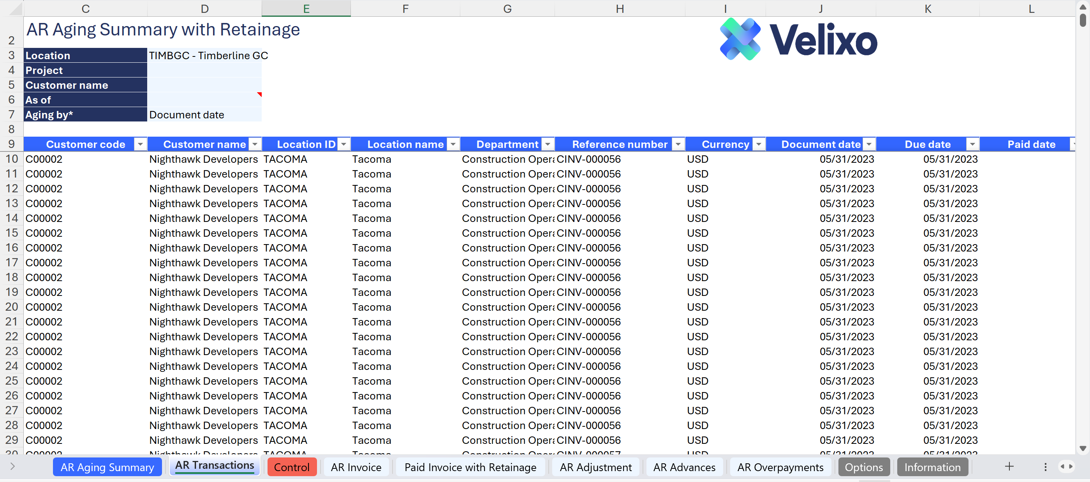1090x482 pixels.
Task: Select the As of input cell
Action: [204, 100]
